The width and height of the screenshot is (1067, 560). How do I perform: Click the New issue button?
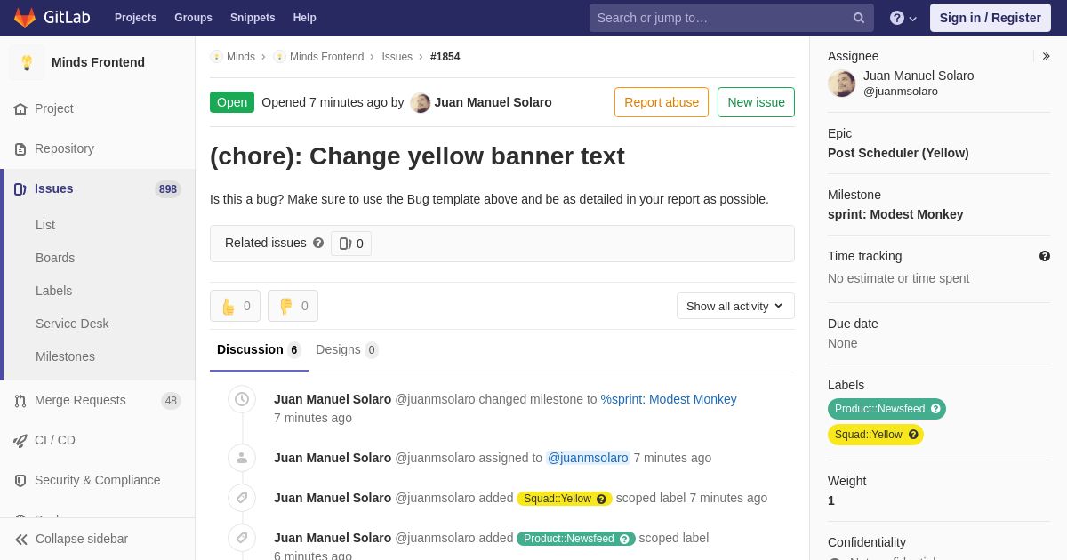pyautogui.click(x=756, y=102)
